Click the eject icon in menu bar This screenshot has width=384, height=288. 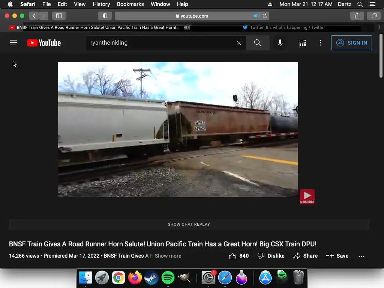(x=270, y=4)
